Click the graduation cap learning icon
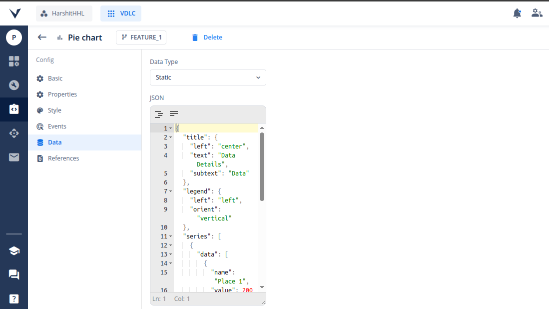 tap(14, 251)
